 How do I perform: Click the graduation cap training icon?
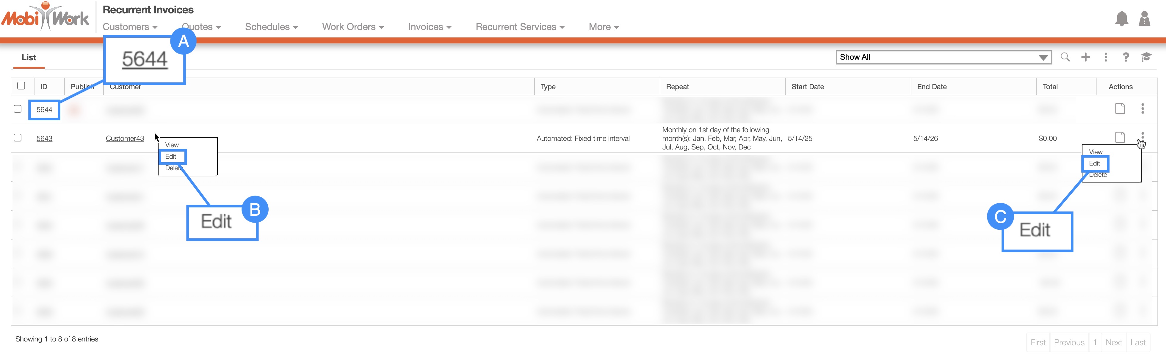click(x=1146, y=57)
